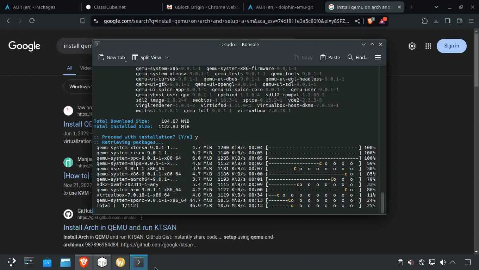Open the clipboard tray icon
Viewport: 479px width, 270px height.
[400, 262]
